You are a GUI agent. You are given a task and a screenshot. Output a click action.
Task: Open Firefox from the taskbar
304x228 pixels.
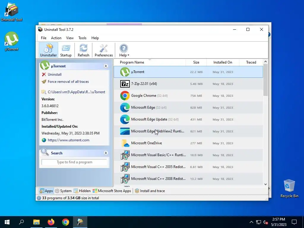coord(51,222)
